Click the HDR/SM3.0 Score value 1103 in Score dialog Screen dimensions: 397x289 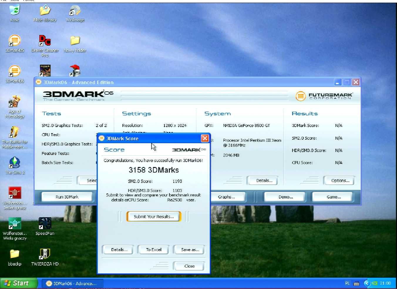pos(177,191)
